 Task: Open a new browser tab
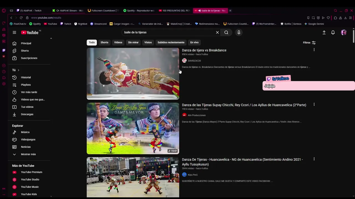click(x=230, y=11)
